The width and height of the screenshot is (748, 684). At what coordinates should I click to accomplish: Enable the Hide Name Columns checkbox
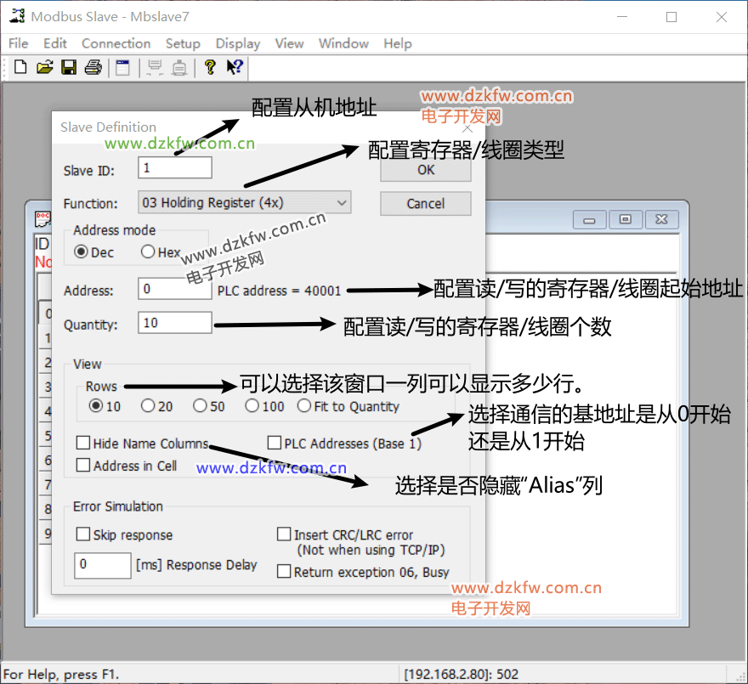click(83, 444)
